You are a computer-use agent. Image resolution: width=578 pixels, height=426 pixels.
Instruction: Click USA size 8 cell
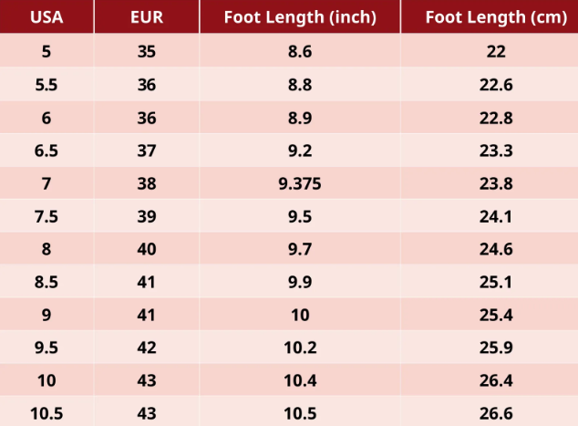coord(46,249)
